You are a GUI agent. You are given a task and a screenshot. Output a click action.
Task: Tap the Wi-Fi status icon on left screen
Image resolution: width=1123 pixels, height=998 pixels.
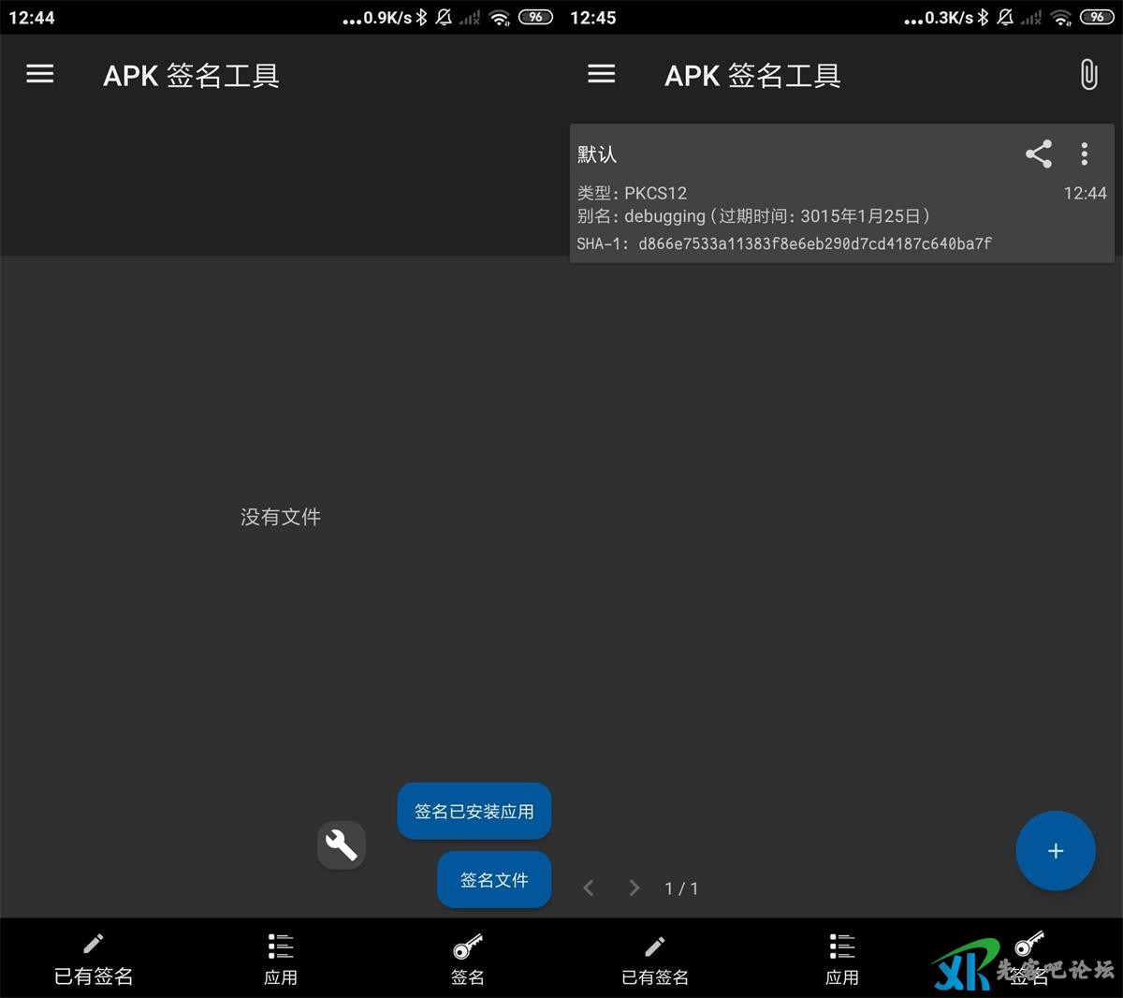[x=500, y=18]
